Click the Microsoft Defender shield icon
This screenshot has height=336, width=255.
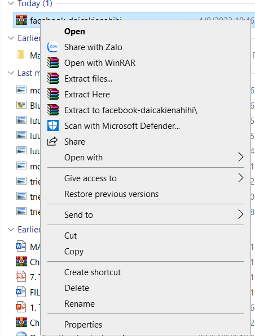click(53, 126)
